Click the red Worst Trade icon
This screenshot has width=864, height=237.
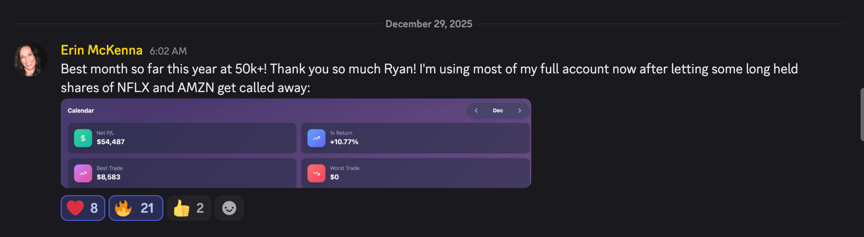point(316,173)
